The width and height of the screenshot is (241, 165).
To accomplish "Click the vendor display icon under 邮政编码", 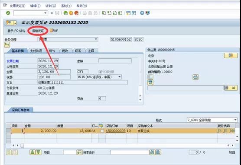I will point(150,77).
